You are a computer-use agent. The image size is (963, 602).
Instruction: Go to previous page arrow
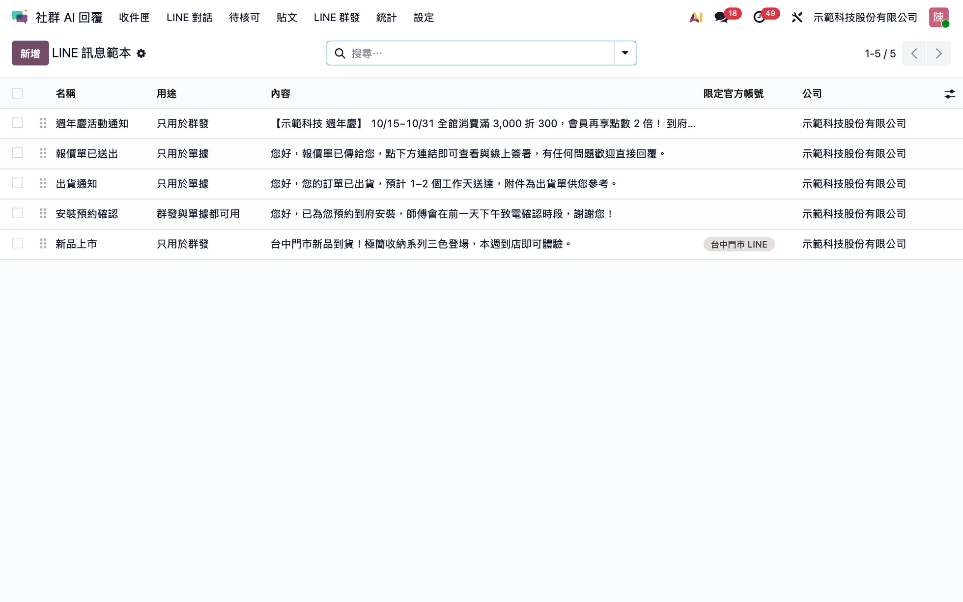[914, 53]
